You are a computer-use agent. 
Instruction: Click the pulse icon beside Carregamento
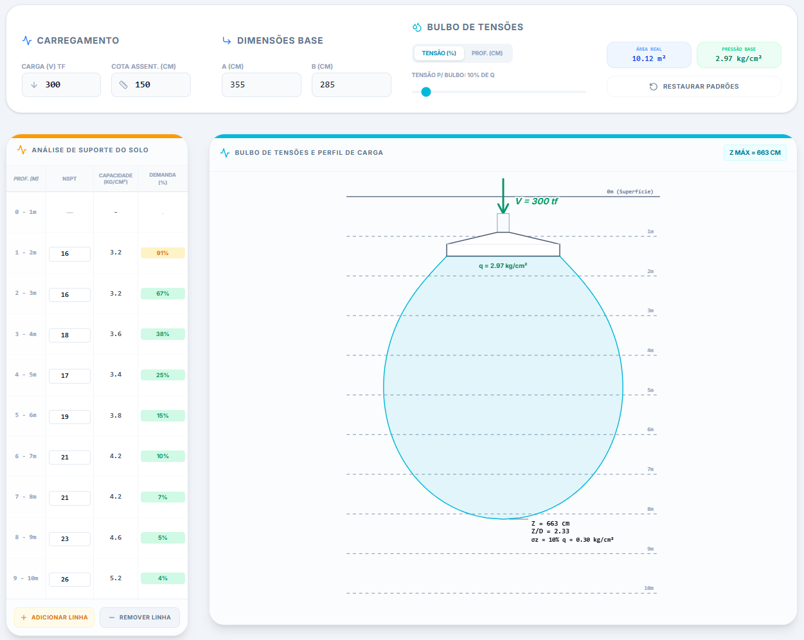point(27,40)
